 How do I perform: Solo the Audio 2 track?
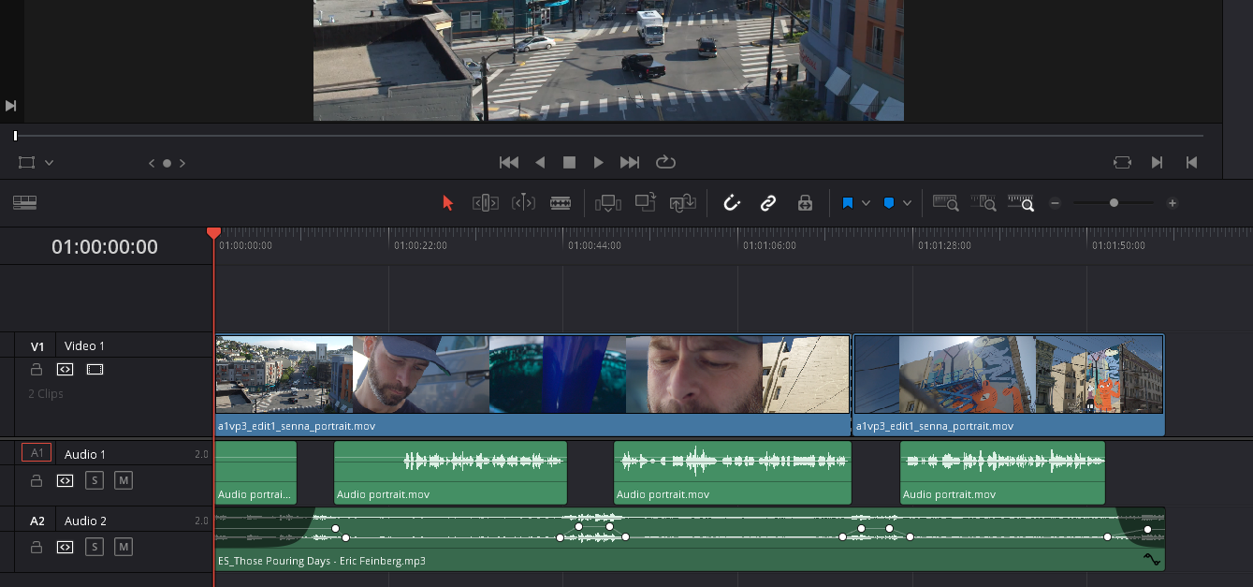tap(94, 547)
